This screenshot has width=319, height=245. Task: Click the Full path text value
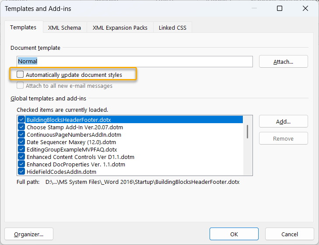142,182
